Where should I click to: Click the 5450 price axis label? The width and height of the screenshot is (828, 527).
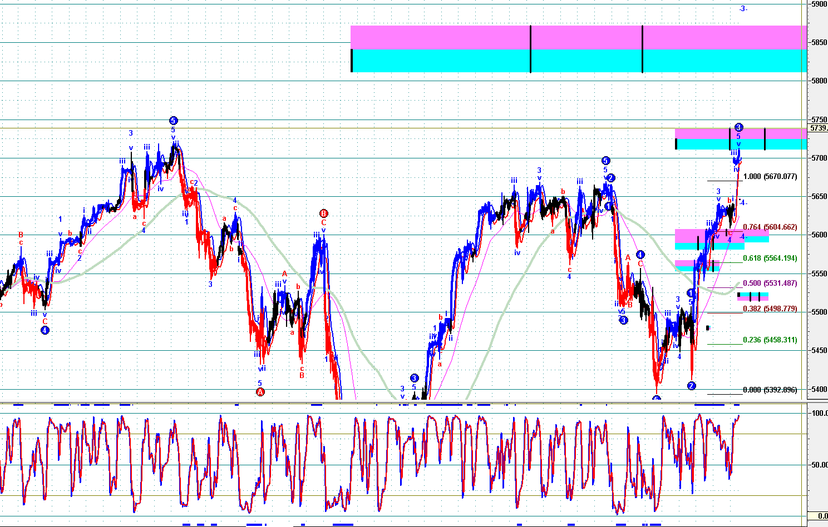819,350
